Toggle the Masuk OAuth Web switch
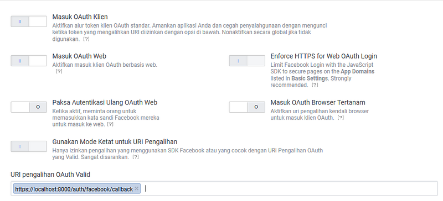 (x=29, y=61)
